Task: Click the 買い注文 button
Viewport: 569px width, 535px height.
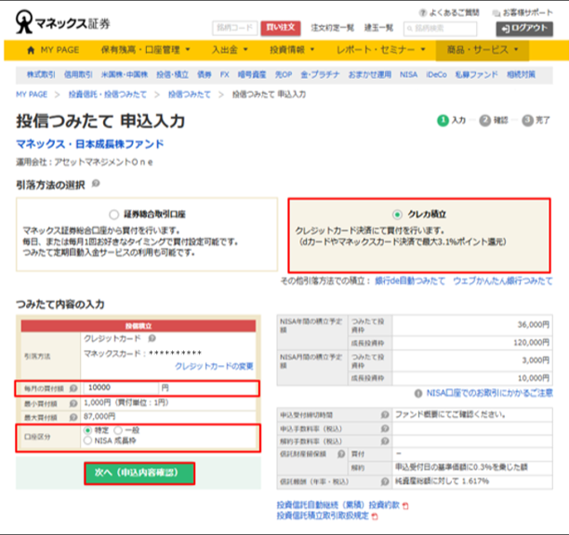Action: tap(281, 28)
